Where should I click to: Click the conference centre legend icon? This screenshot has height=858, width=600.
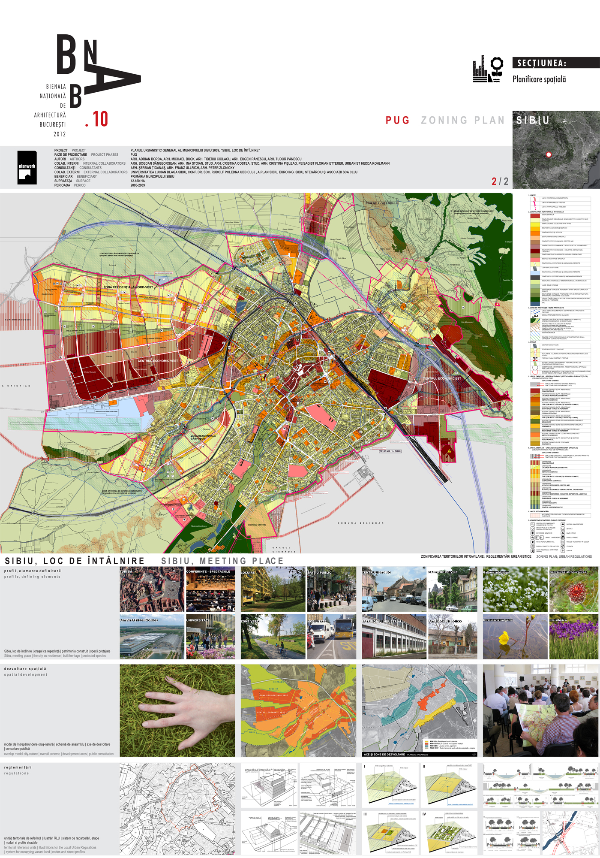[x=533, y=524]
